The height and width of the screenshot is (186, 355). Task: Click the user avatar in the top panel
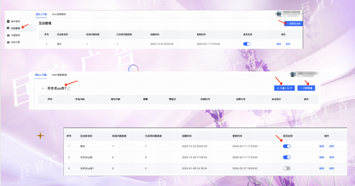pyautogui.click(x=278, y=14)
